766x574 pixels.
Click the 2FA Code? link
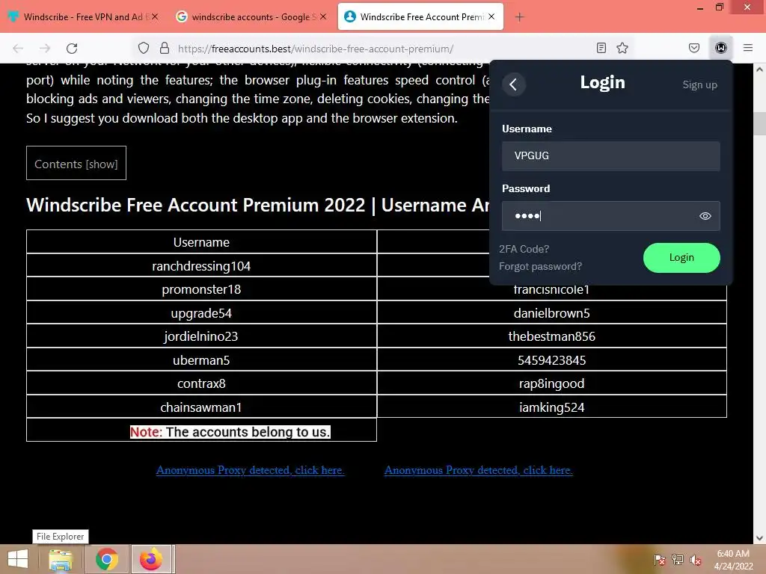(x=524, y=249)
